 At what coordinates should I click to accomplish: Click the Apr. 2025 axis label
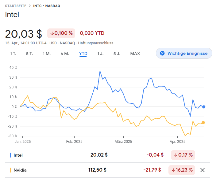[x=178, y=142]
